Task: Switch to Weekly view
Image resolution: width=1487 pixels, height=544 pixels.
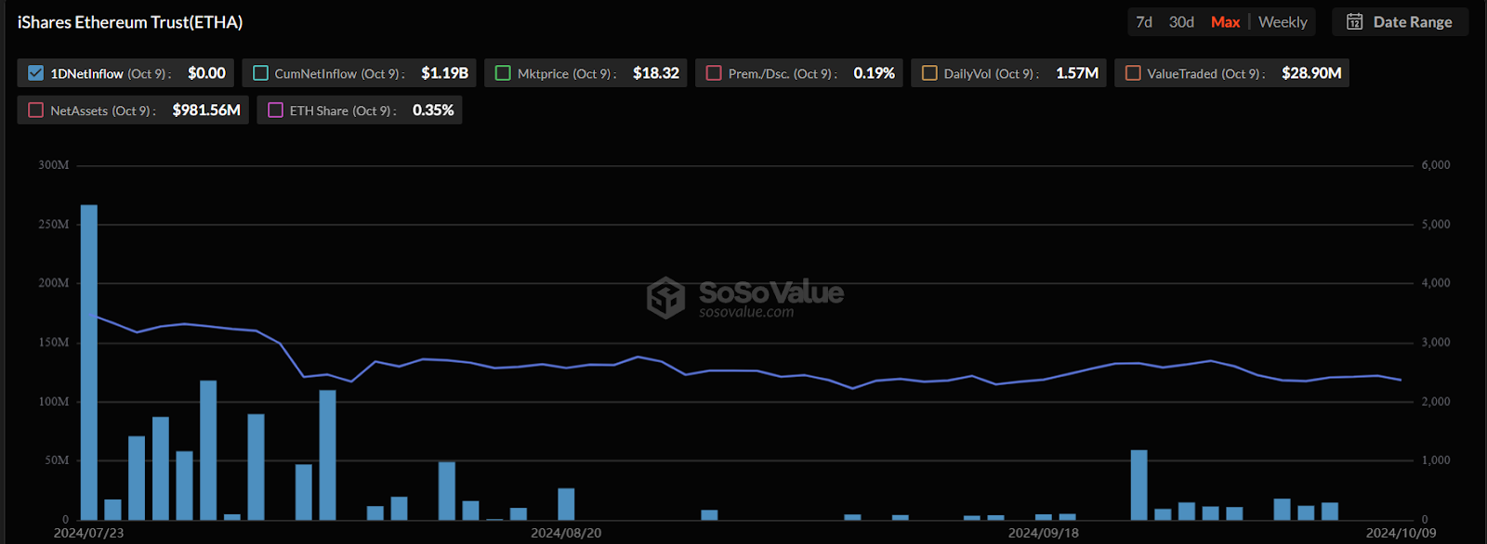Action: (x=1283, y=22)
